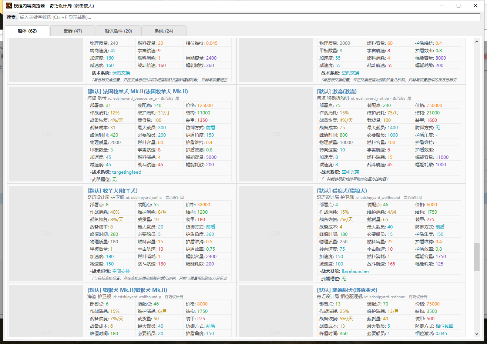Image resolution: width=487 pixels, height=344 pixels.
Task: Click the id edshipyard_collie text
Action: click(144, 198)
